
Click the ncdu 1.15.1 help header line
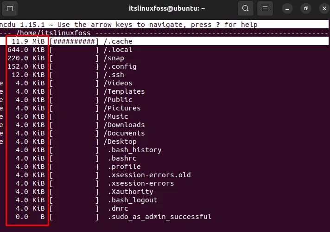click(x=164, y=25)
